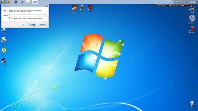198x111 pixels.
Task: Open the Recycle Bin
Action: coord(192,105)
